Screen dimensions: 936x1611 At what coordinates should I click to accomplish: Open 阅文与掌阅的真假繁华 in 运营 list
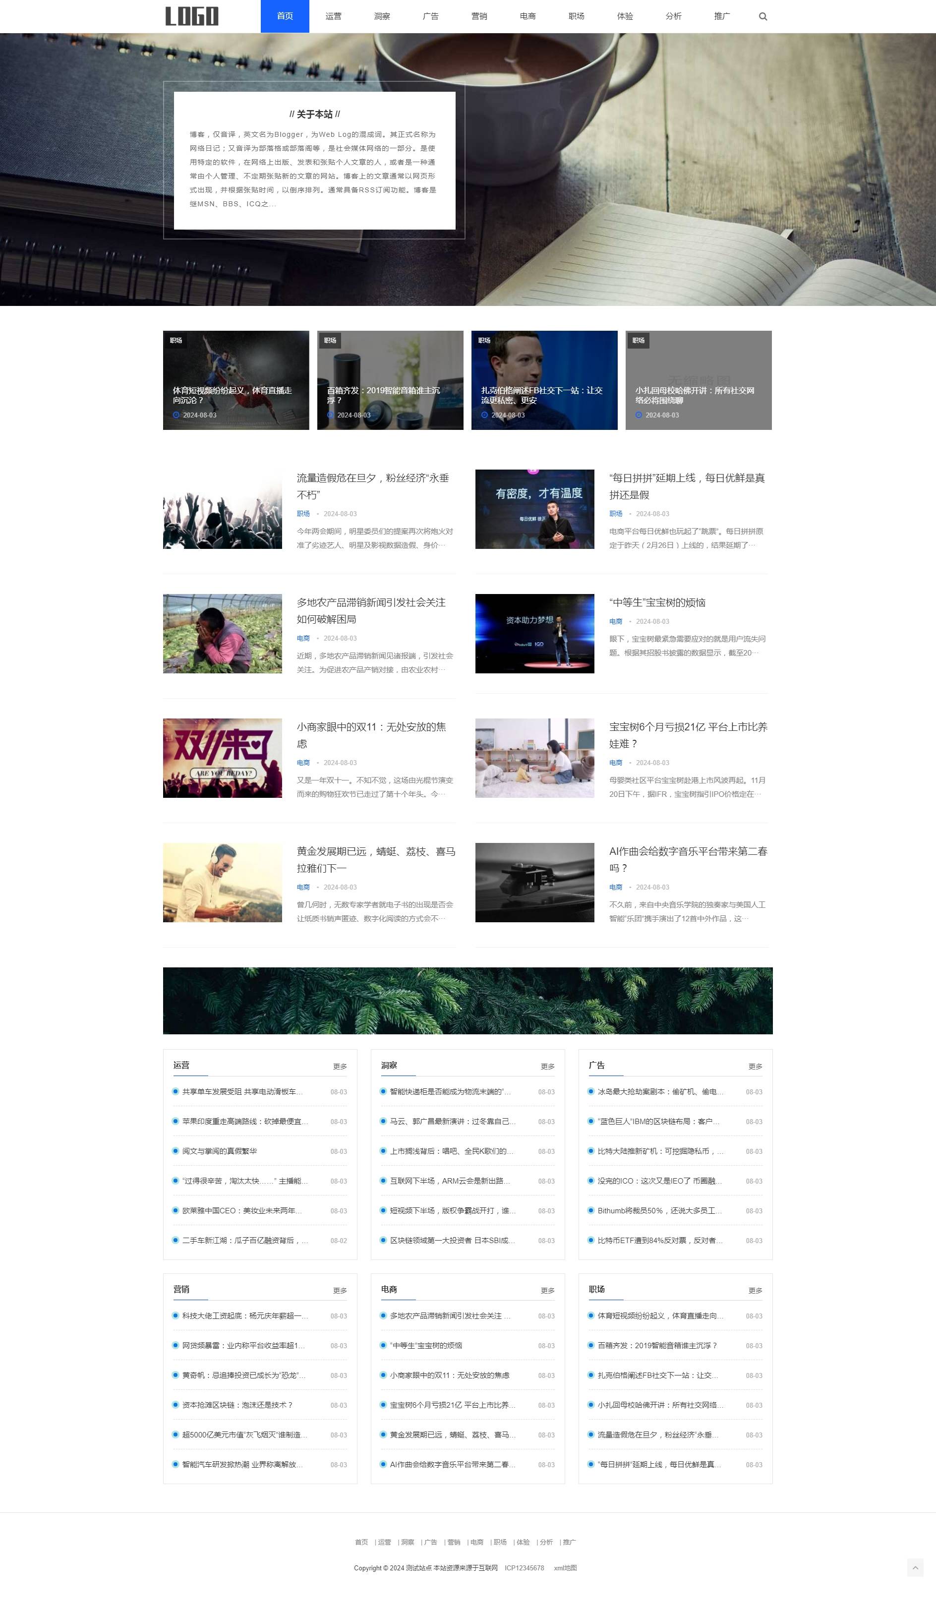[219, 1151]
